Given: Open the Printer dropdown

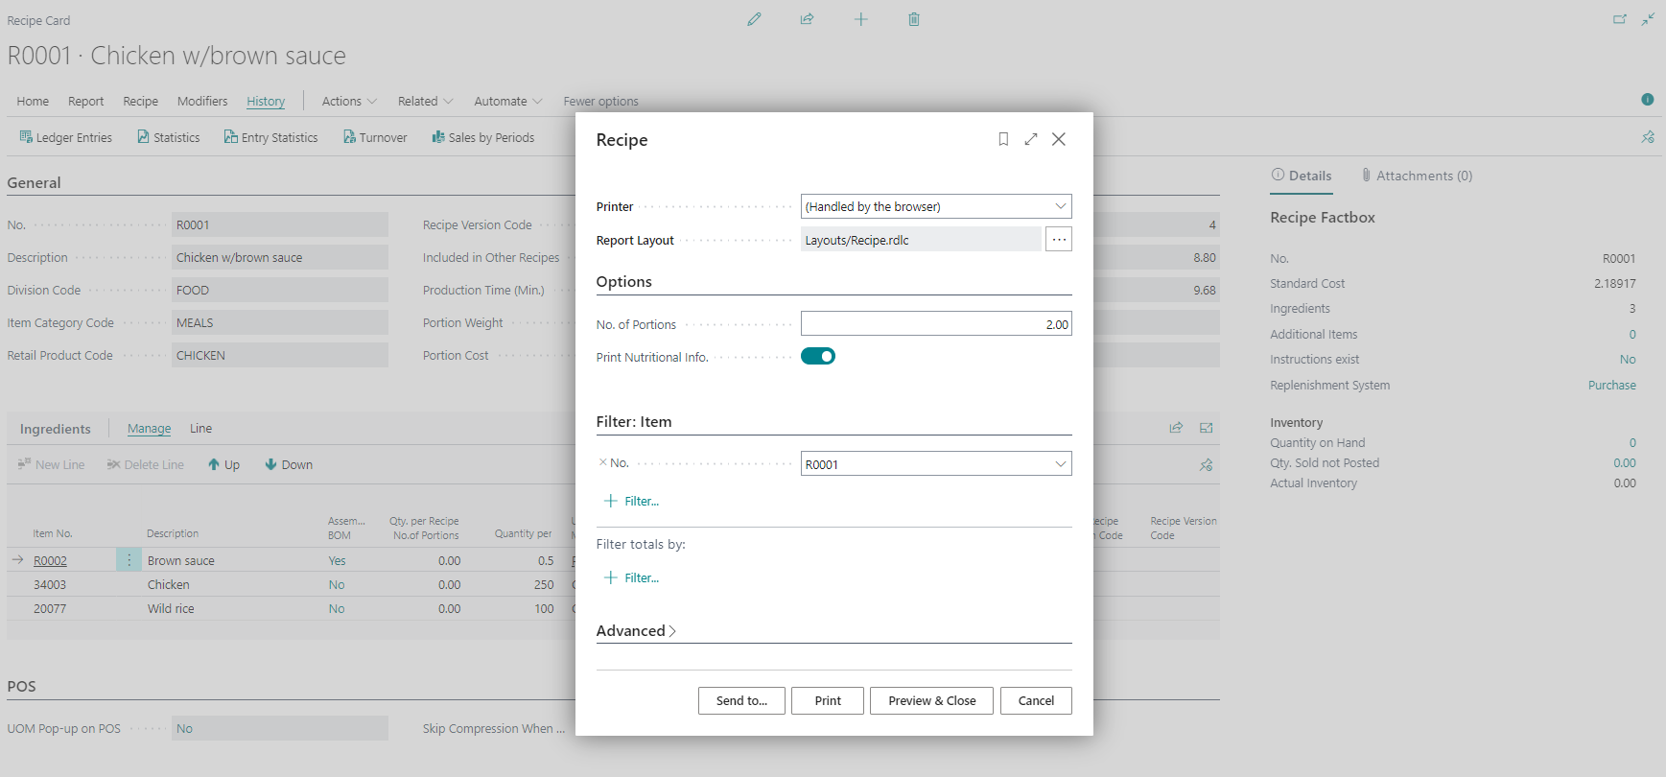Looking at the screenshot, I should pos(1060,206).
